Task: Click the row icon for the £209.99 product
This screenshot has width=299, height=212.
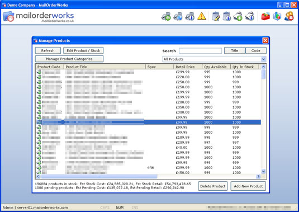Action: (39, 142)
